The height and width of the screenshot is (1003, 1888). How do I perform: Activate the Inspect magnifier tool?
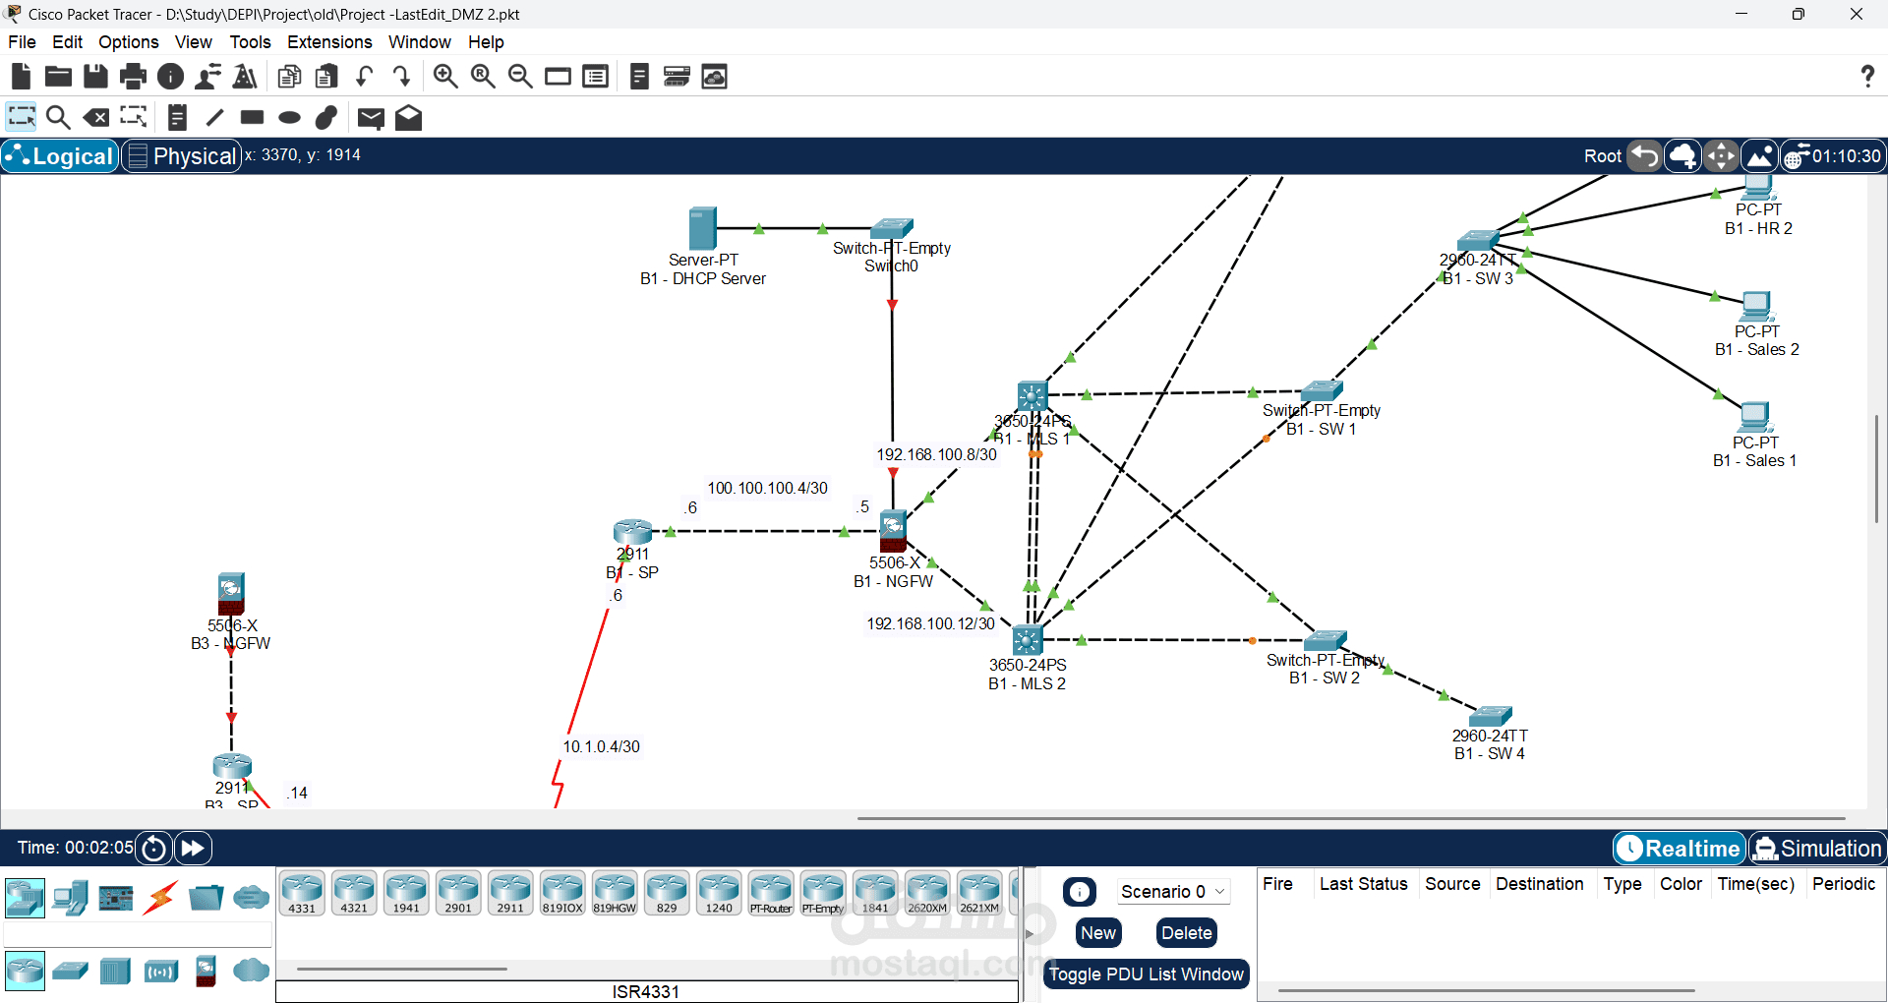[x=58, y=118]
